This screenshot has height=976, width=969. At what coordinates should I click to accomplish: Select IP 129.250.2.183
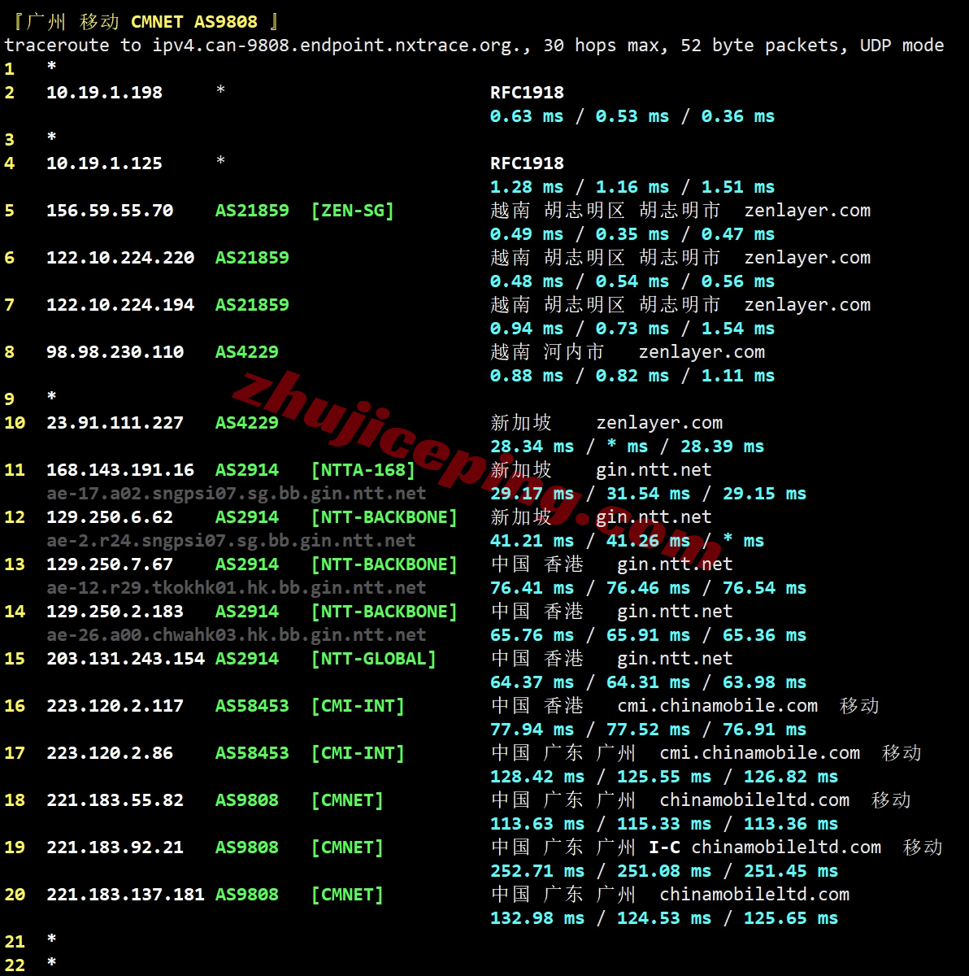click(x=115, y=612)
